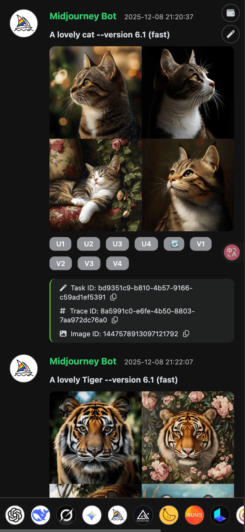Choose the Gemini sparkle icon

pos(92,515)
